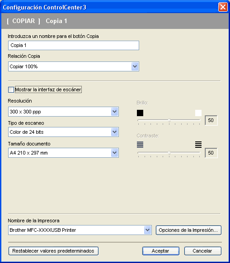Close the ControlCenter3 configuration window
This screenshot has height=263, width=230.
[x=223, y=7]
